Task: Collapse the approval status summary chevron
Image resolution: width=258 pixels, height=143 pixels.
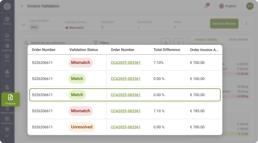Action: coord(23,25)
